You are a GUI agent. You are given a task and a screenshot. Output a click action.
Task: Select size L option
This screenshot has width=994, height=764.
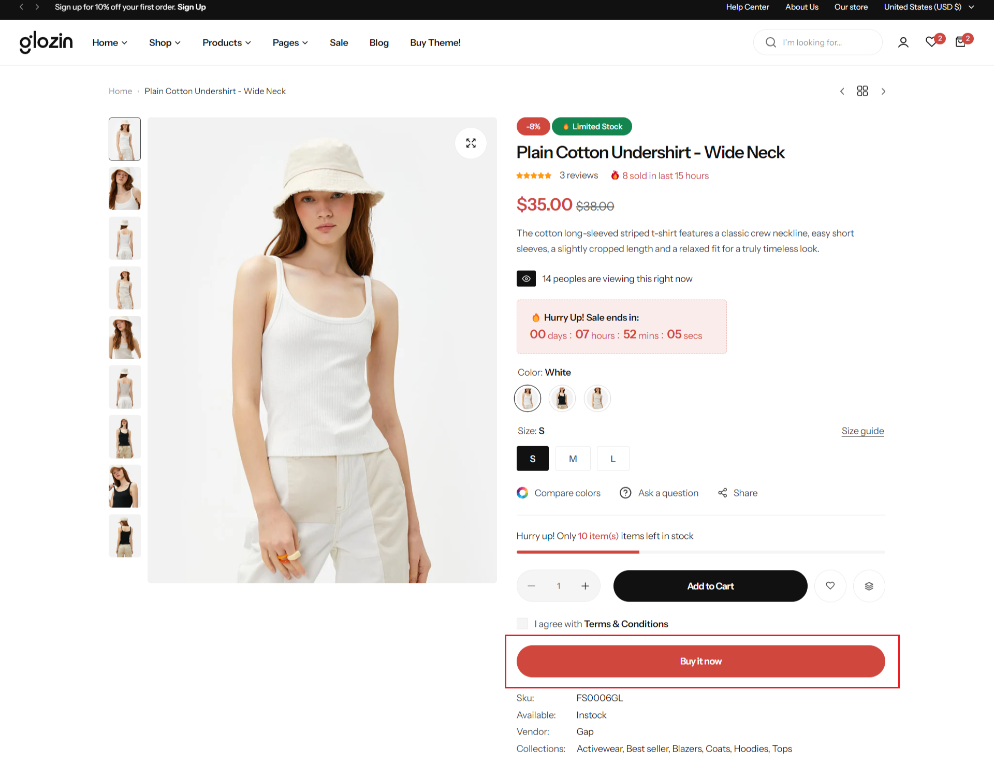[x=613, y=459]
